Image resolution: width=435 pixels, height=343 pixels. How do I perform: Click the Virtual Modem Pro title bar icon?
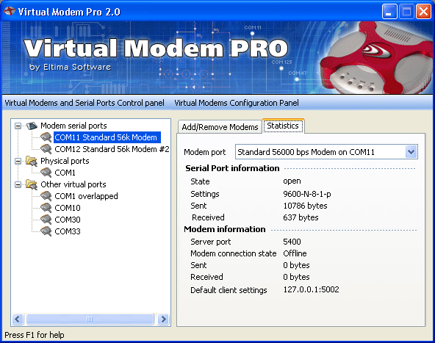10,12
